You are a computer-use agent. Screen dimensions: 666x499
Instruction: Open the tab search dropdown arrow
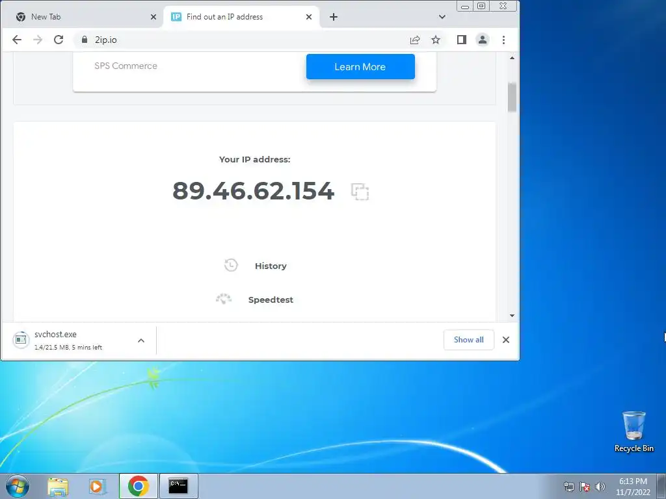click(x=442, y=17)
